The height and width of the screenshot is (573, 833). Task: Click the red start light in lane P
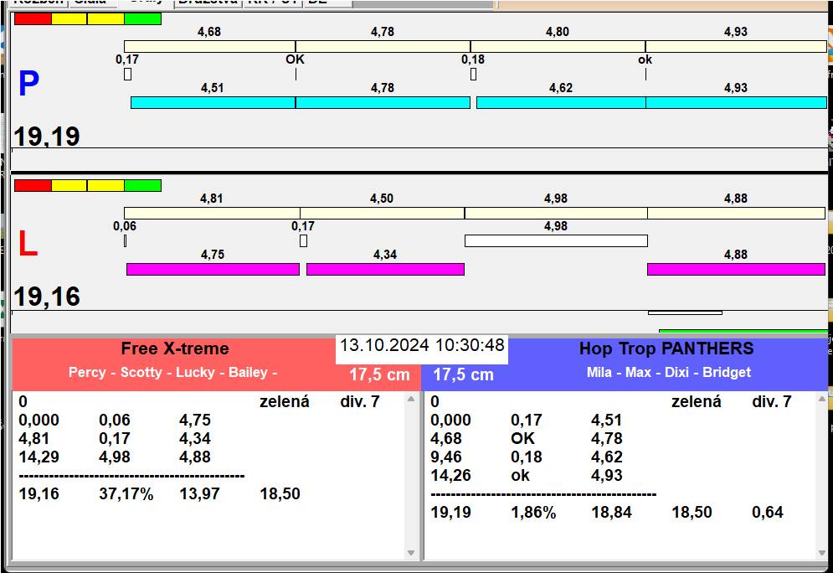33,19
